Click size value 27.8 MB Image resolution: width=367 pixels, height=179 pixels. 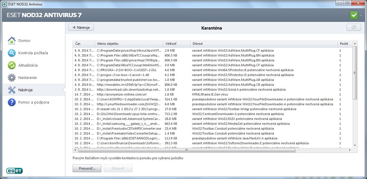(x=171, y=109)
